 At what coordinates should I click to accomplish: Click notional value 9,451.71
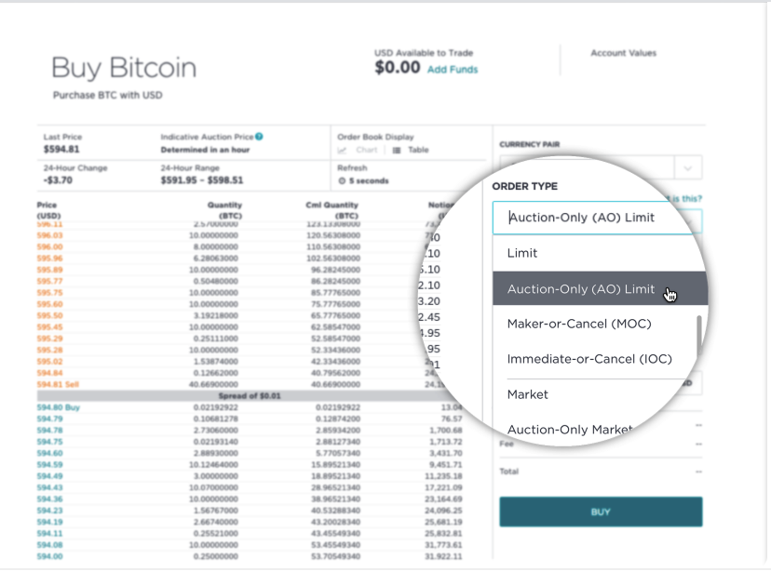pyautogui.click(x=445, y=465)
